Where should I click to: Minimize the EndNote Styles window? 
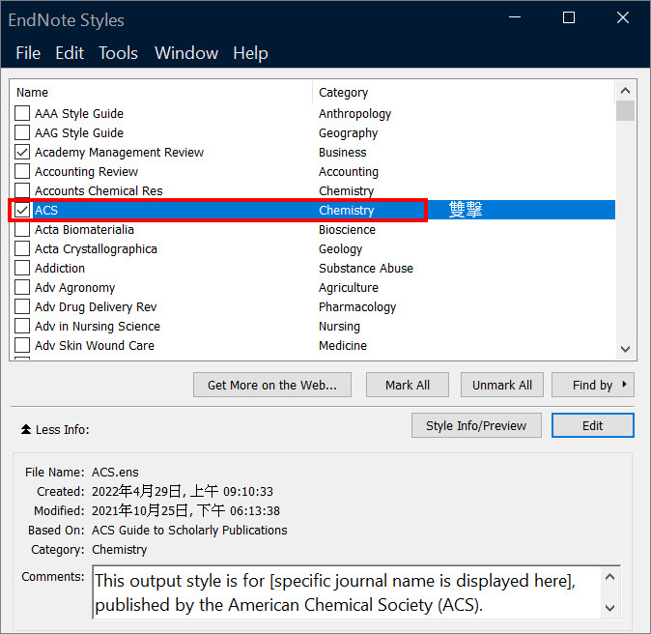click(515, 17)
